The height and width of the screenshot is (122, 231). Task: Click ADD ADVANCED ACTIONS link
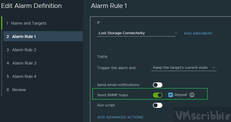120,117
